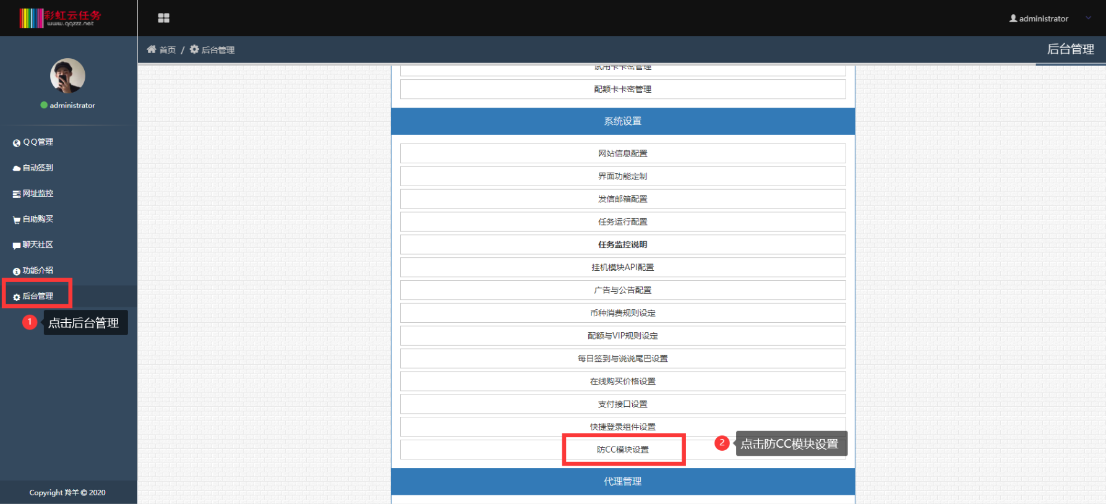
Task: Select 后台管理 in the sidebar menu
Action: [37, 296]
